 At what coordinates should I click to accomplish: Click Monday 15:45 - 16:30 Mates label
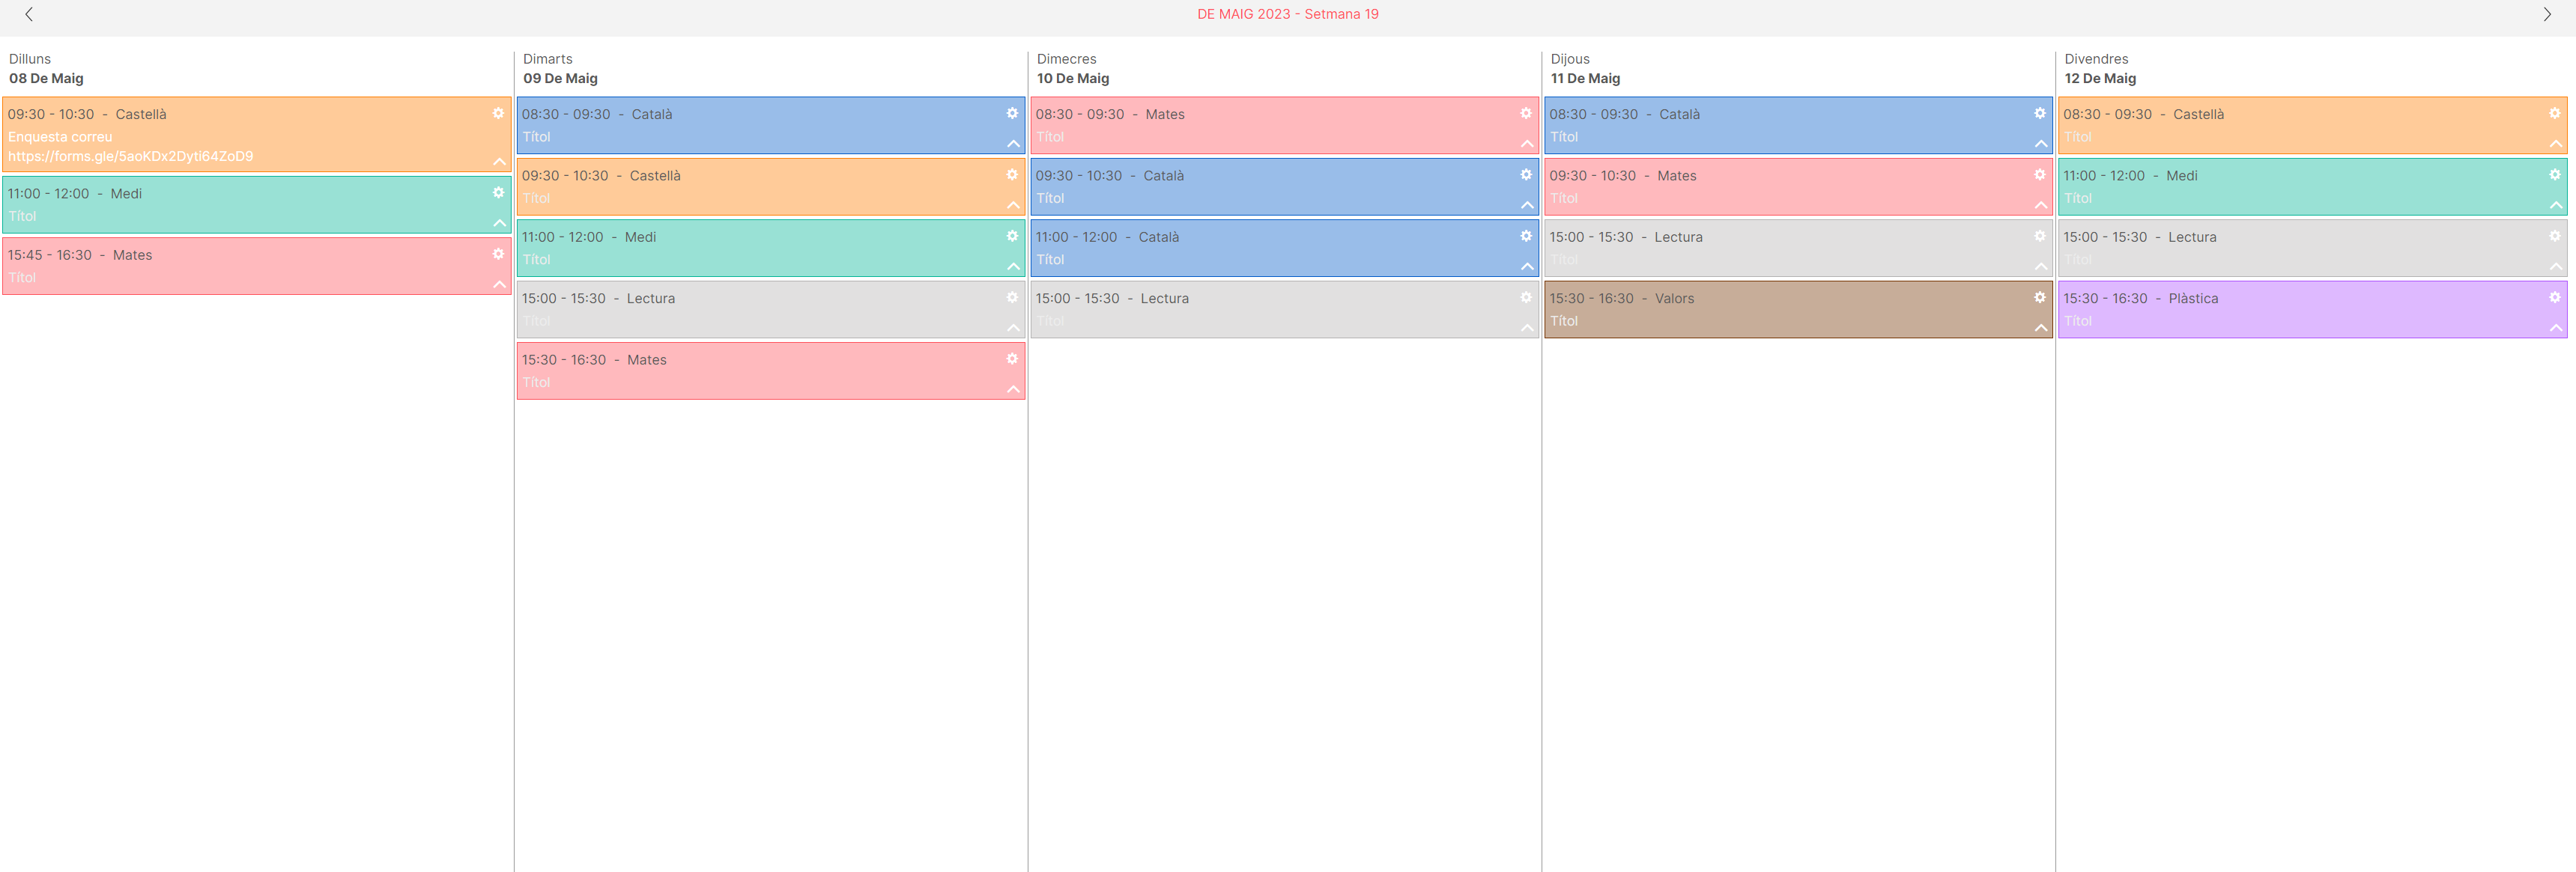80,254
